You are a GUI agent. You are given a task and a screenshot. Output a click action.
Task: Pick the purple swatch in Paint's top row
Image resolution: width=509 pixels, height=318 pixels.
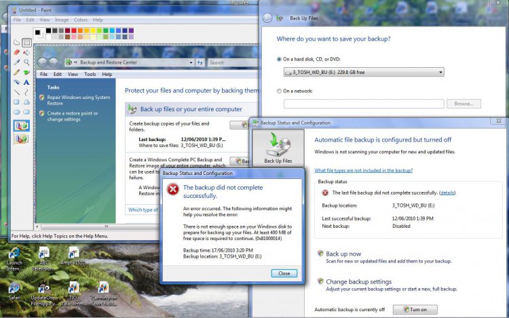point(131,31)
